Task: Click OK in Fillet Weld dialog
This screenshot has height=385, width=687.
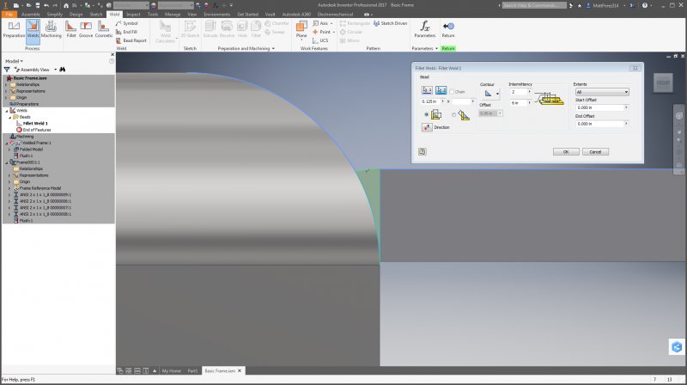Action: 565,151
